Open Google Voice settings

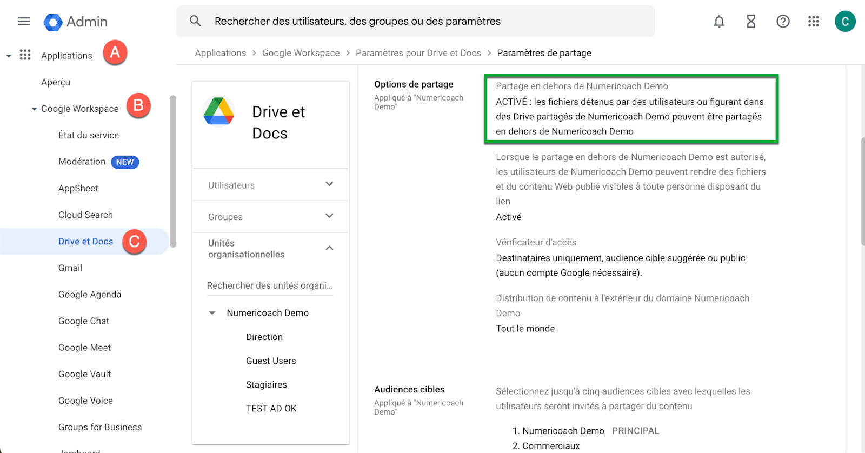85,400
